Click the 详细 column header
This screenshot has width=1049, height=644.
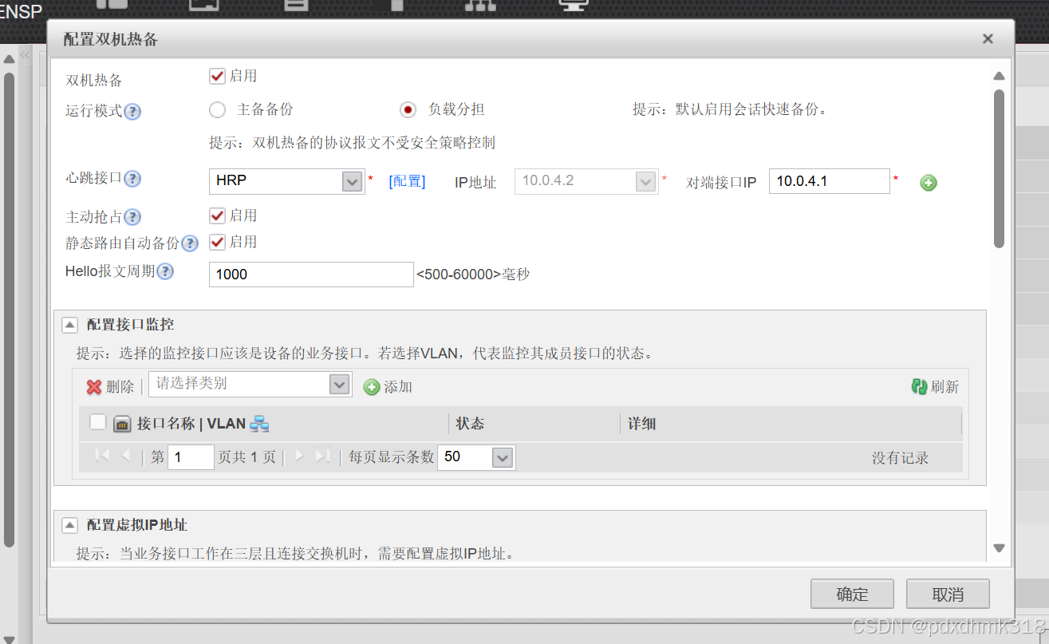pyautogui.click(x=641, y=424)
